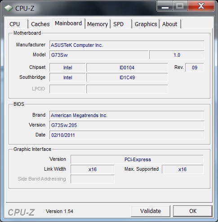This screenshot has width=218, height=222.
Task: Click the BIOS group label
Action: [x=19, y=104]
